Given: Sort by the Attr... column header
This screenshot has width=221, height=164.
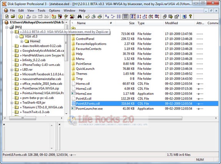Looking at the screenshot, I should click(x=200, y=23).
